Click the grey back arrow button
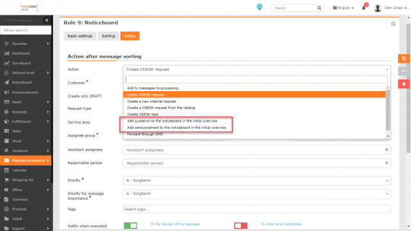Screen dimensions: 411x231 pos(404,71)
